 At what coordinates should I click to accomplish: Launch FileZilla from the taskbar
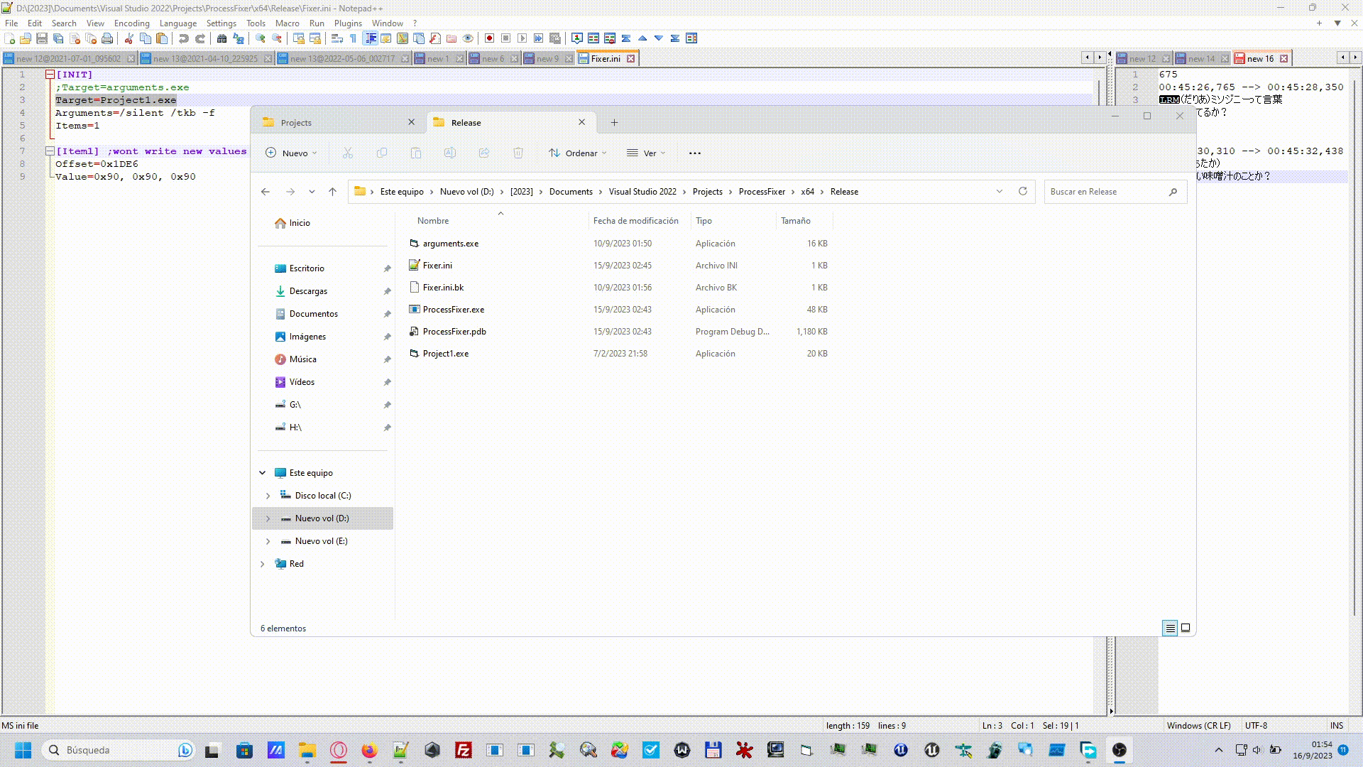463,750
